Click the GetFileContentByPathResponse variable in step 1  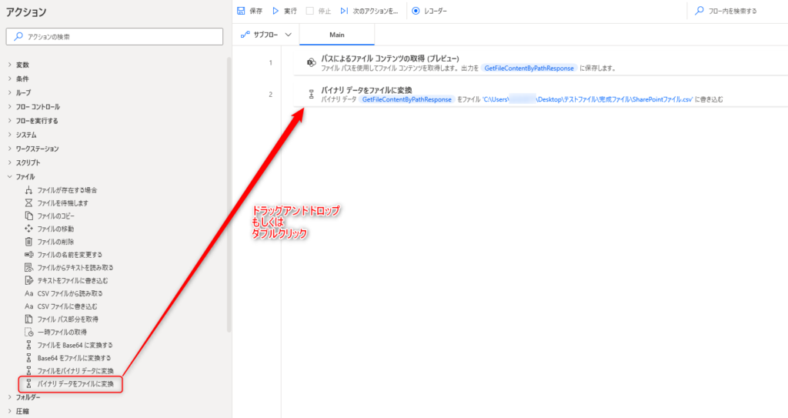(529, 69)
